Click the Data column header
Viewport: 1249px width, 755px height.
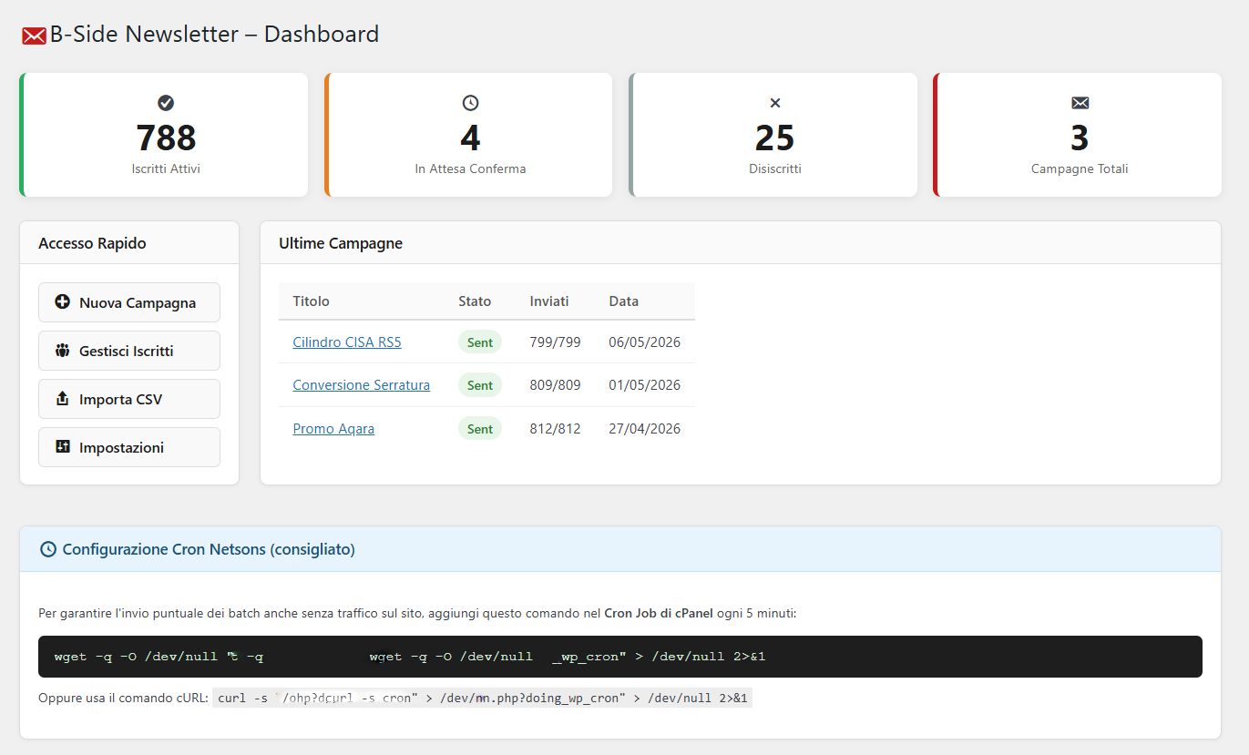[x=624, y=301]
